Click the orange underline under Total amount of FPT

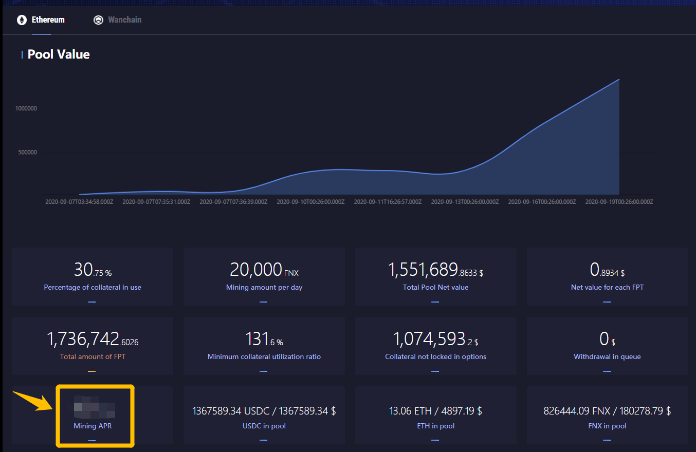point(92,371)
